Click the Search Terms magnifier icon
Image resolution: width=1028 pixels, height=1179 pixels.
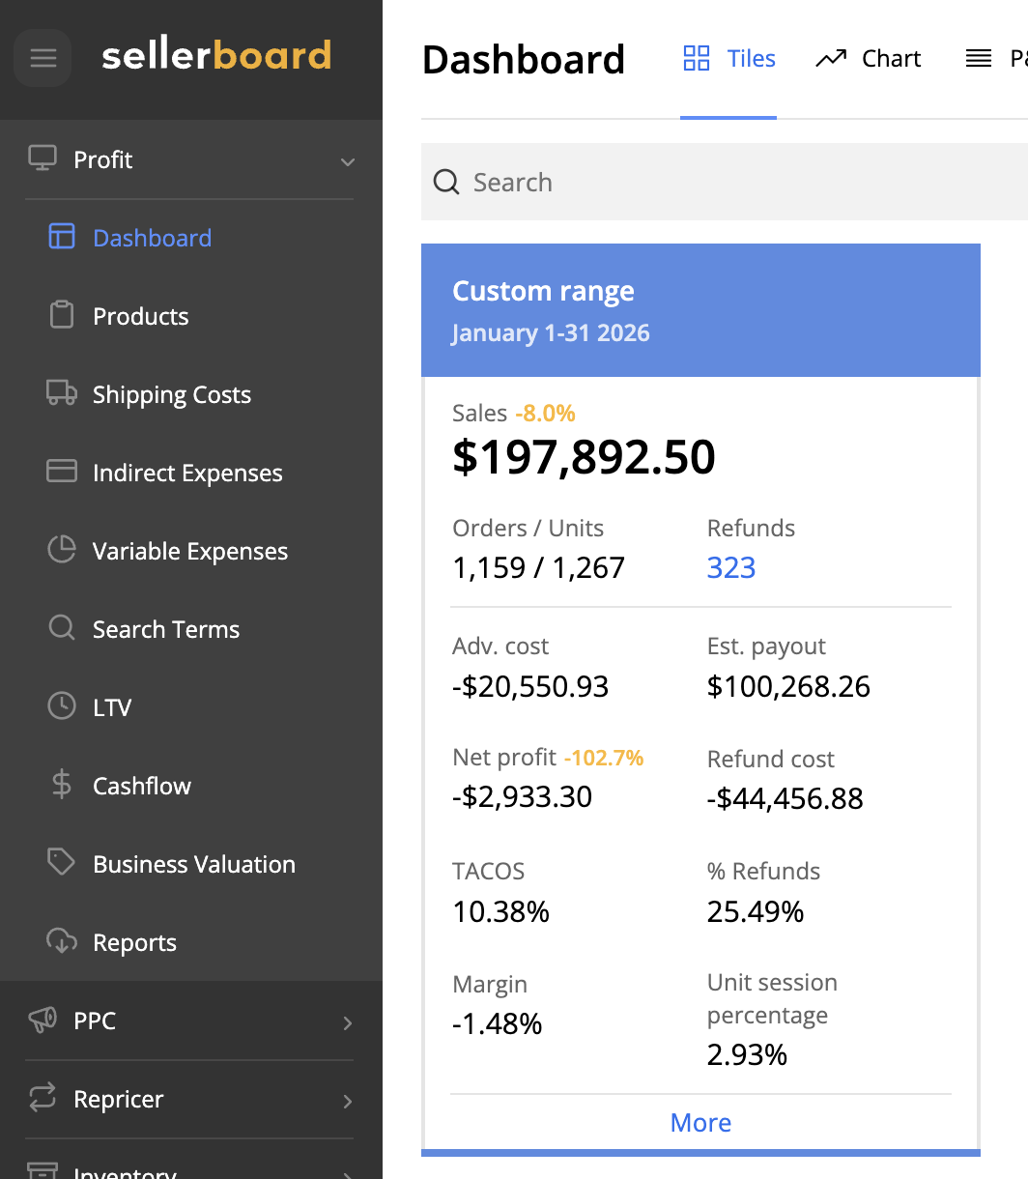click(x=62, y=628)
